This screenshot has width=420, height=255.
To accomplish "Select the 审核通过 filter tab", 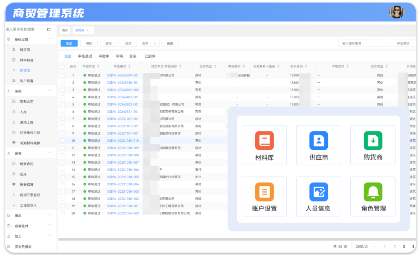I will click(x=85, y=56).
